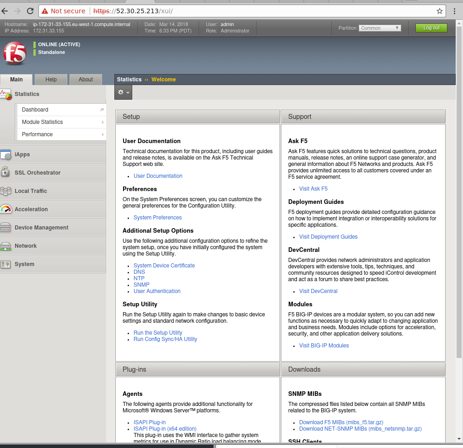463x448 pixels.
Task: Click the Statistics chart icon in sidebar
Action: point(6,94)
